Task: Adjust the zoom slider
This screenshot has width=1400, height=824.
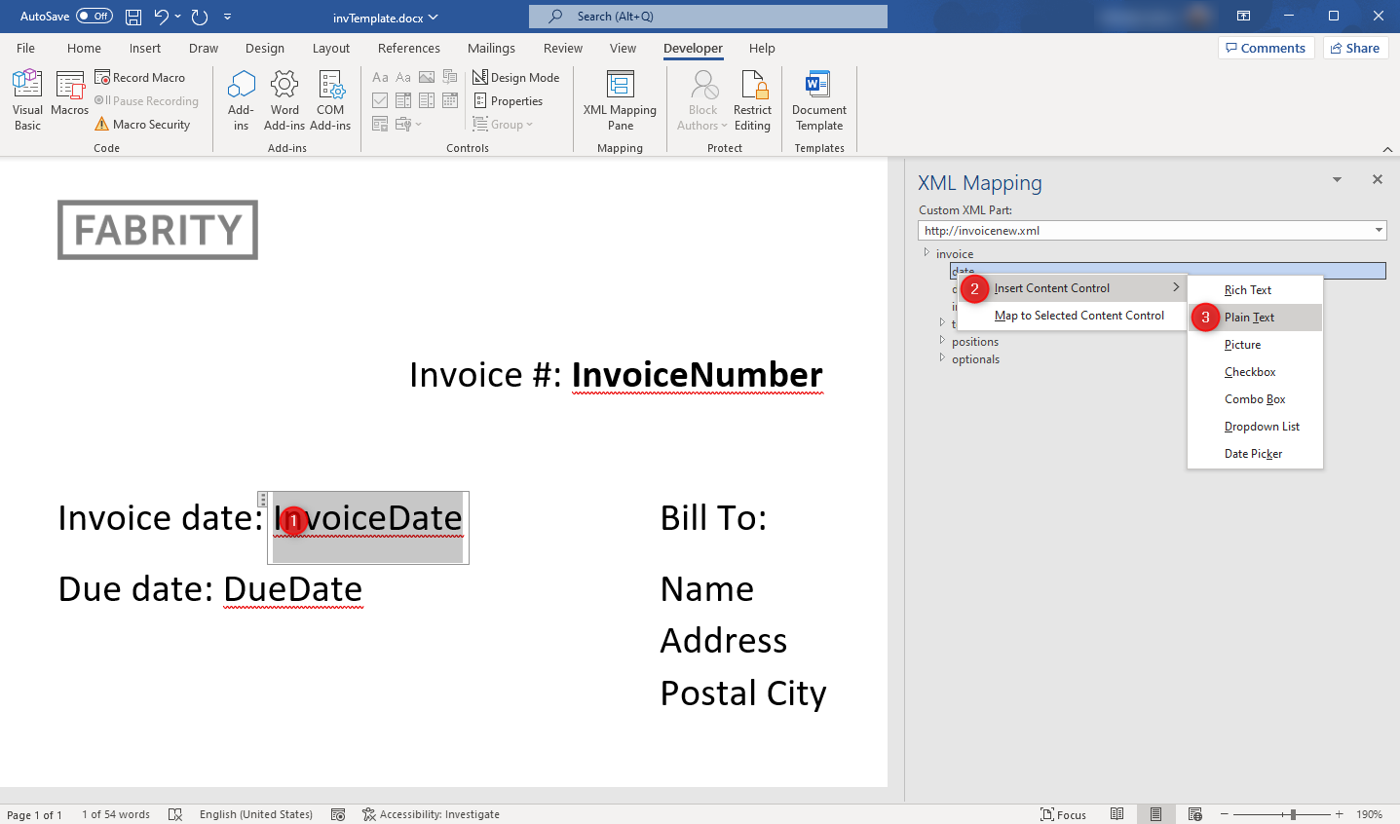Action: (1293, 814)
